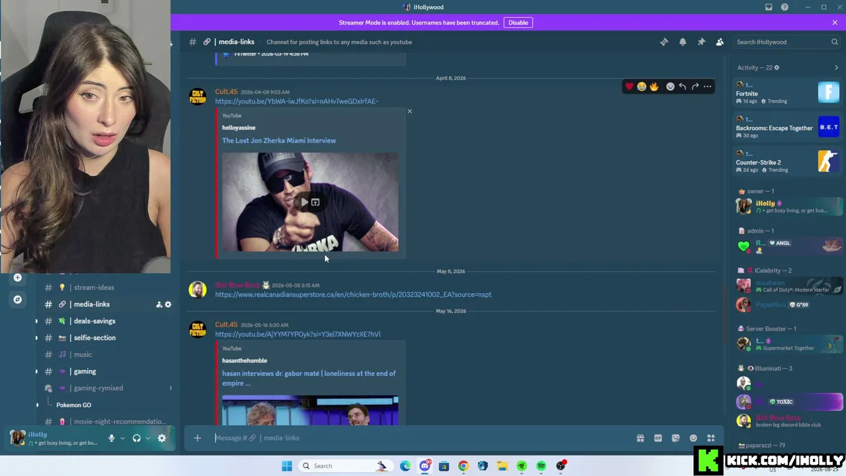Open Cult.45 profile from April 8 message
The height and width of the screenshot is (476, 846).
[x=226, y=92]
